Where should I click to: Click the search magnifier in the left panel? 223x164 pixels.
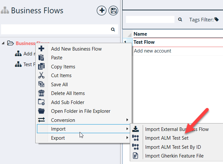click(x=113, y=29)
